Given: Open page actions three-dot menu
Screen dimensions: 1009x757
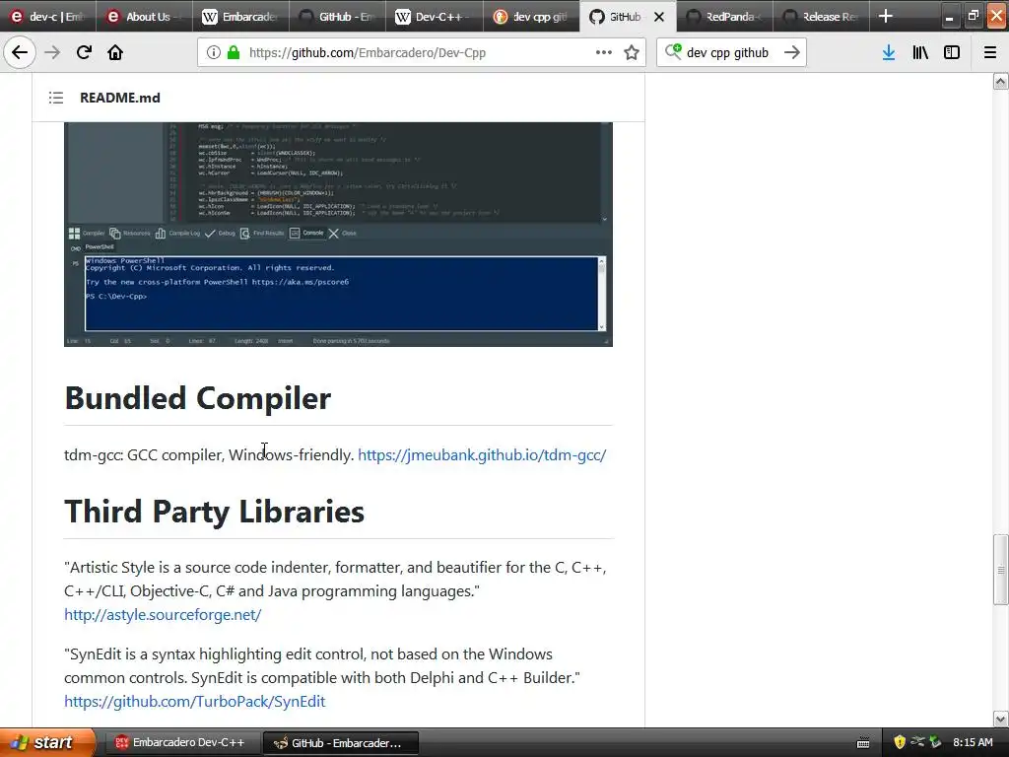Looking at the screenshot, I should tap(604, 53).
